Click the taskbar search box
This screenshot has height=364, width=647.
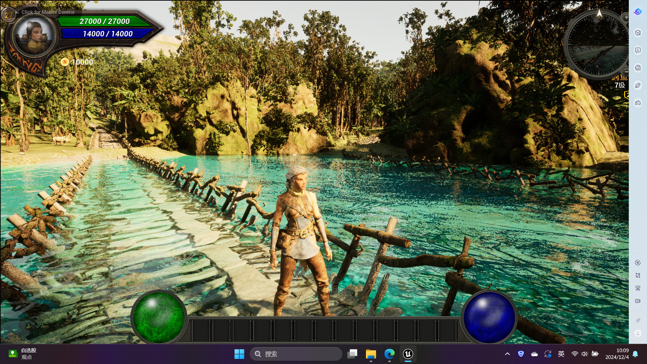pos(296,354)
